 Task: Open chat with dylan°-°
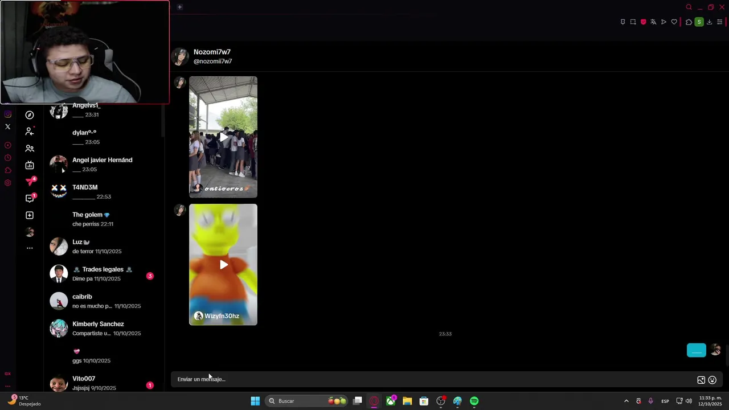104,137
